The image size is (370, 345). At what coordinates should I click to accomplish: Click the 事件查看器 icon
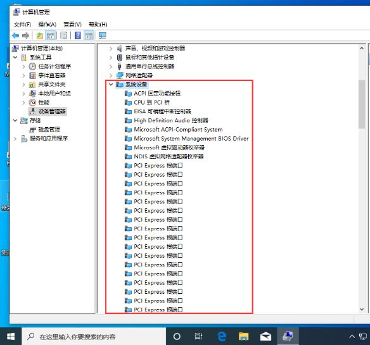[32, 75]
